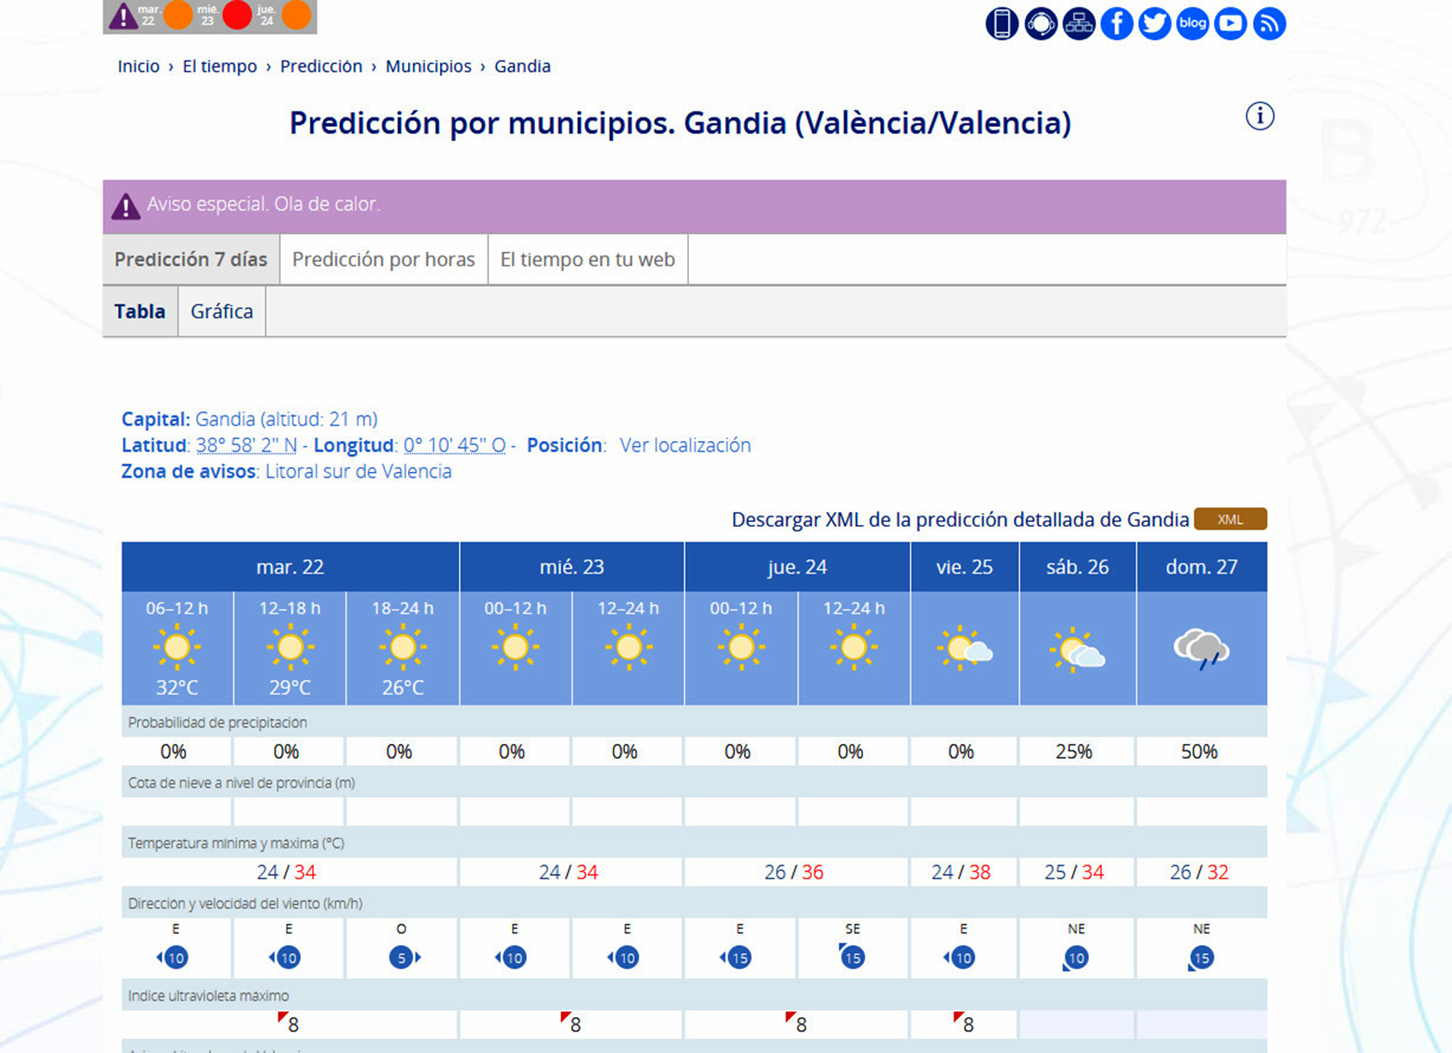
Task: Click the warning triangle icon at top-left
Action: coord(123,15)
